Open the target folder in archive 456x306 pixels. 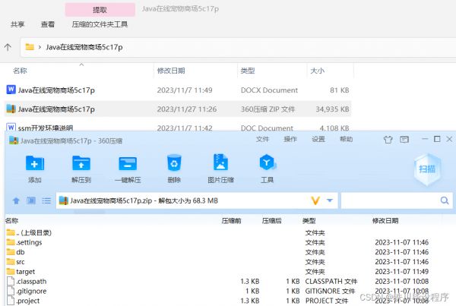pyautogui.click(x=21, y=272)
